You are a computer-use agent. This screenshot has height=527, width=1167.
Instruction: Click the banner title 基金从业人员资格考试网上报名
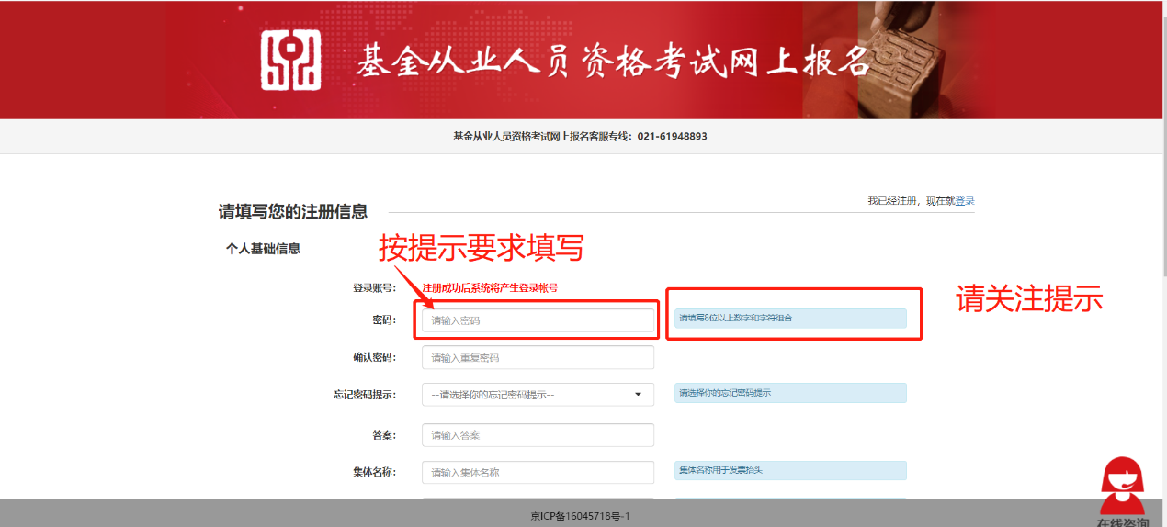pos(613,62)
